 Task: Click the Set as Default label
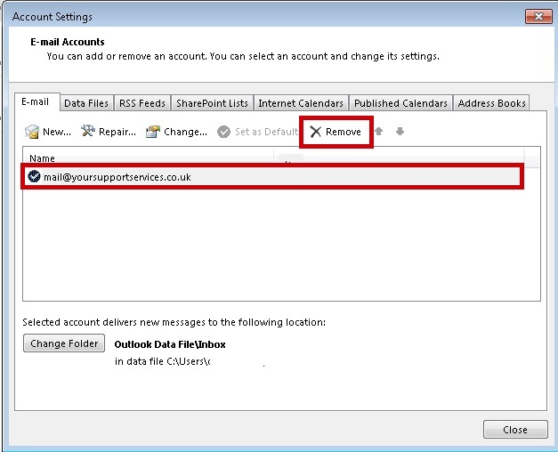[267, 132]
